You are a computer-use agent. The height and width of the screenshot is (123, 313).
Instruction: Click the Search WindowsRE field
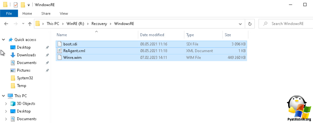click(286, 24)
